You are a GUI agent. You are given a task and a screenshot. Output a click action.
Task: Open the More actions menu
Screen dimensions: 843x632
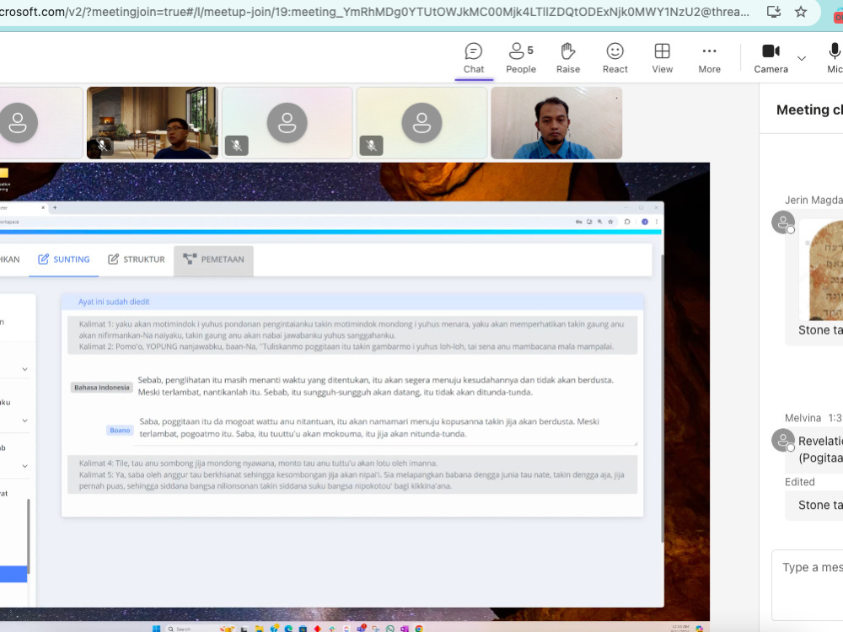pyautogui.click(x=710, y=59)
